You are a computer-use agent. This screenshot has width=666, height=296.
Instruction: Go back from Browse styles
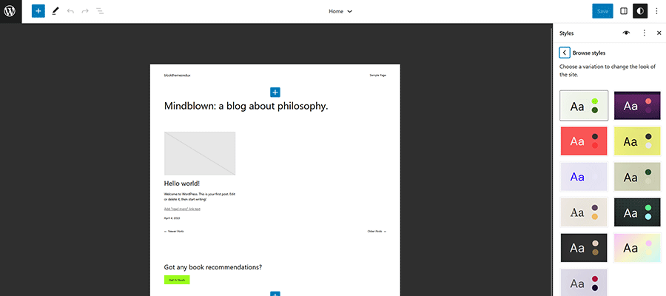565,53
